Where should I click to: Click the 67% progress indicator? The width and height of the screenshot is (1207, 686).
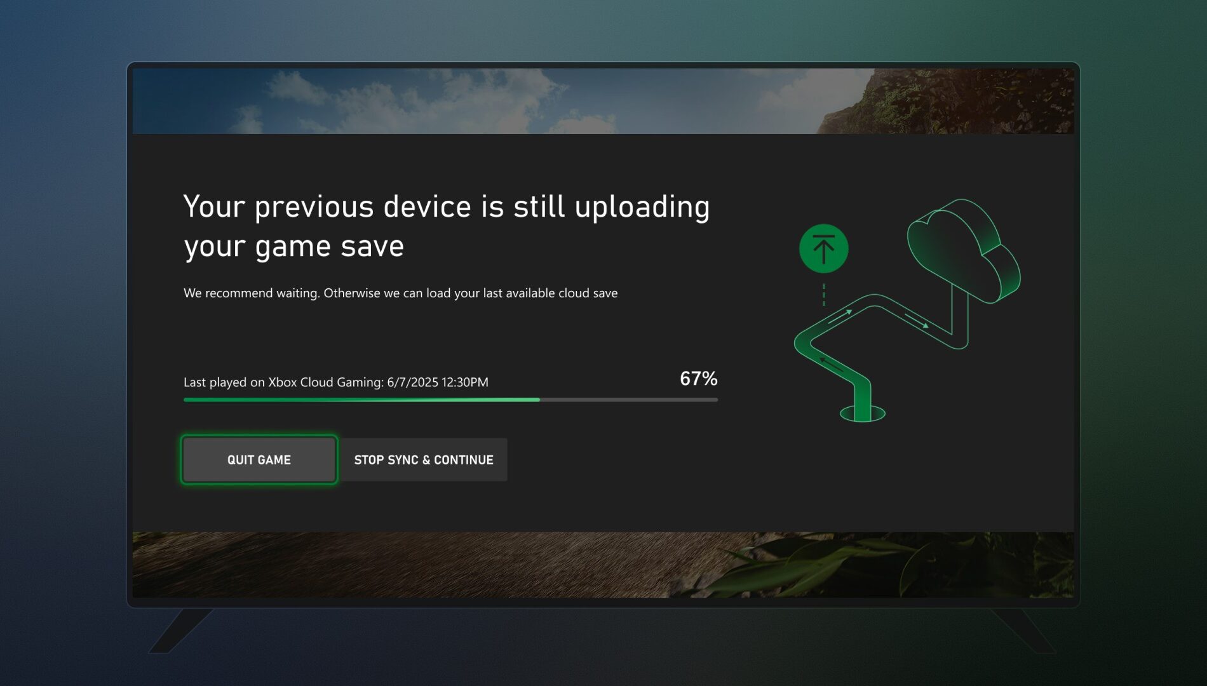698,379
